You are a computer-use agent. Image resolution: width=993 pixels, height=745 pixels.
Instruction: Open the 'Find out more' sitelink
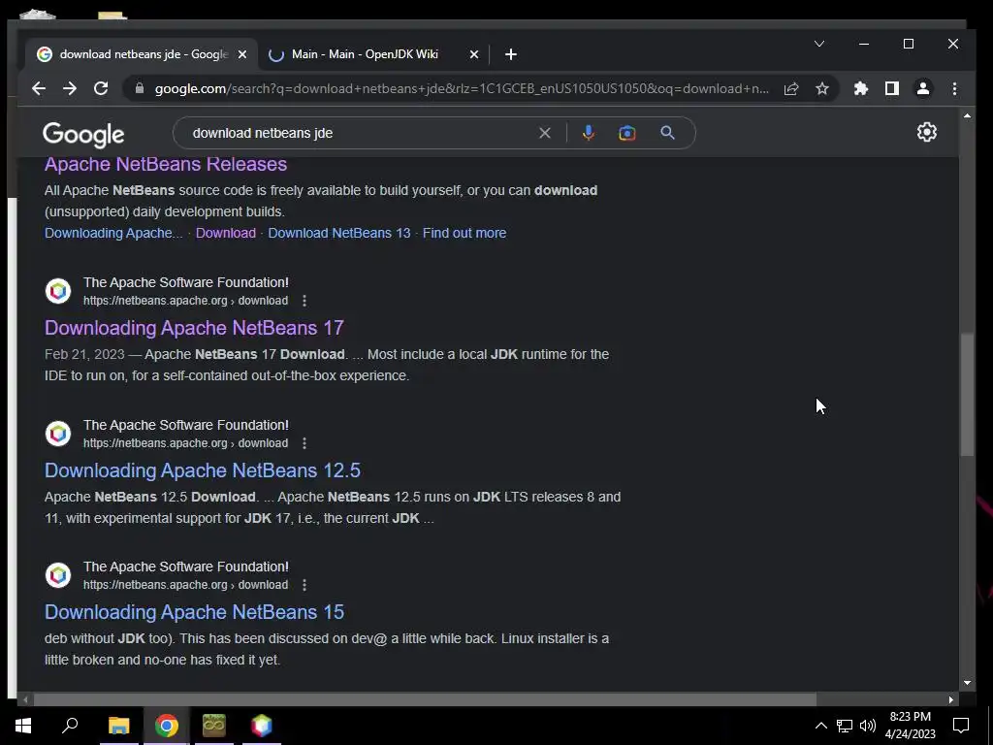point(464,233)
